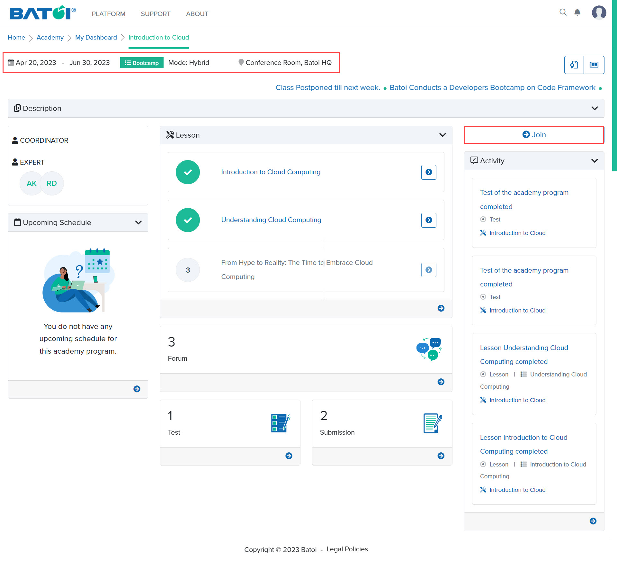
Task: Open Understanding Cloud Computing lesson title
Action: pos(271,220)
